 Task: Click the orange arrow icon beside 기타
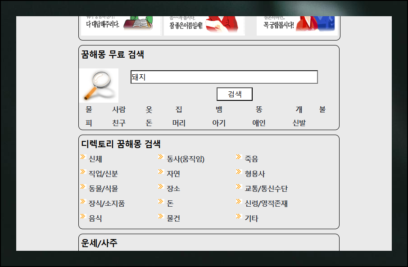(239, 216)
